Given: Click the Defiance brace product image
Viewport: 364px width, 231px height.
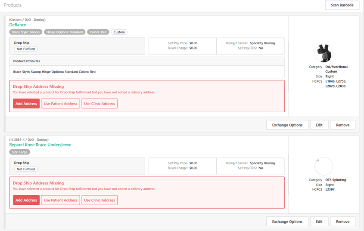Looking at the screenshot, I should pyautogui.click(x=324, y=53).
